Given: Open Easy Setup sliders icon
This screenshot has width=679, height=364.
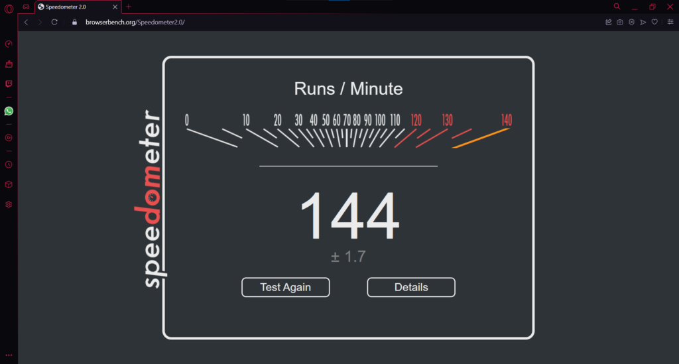Looking at the screenshot, I should click(x=670, y=22).
